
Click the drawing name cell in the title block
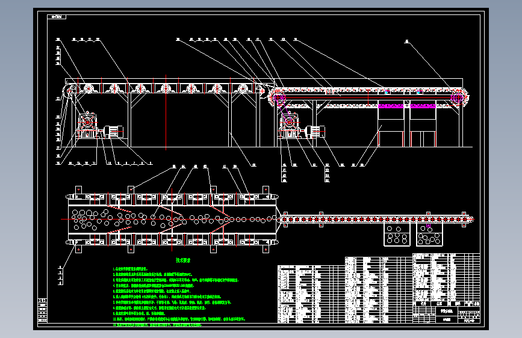point(446,311)
